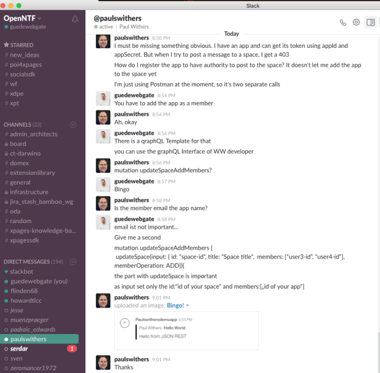Screen dimensions: 380x373
Task: Open the DIRECT MESSAGES (194) header
Action: tap(33, 261)
